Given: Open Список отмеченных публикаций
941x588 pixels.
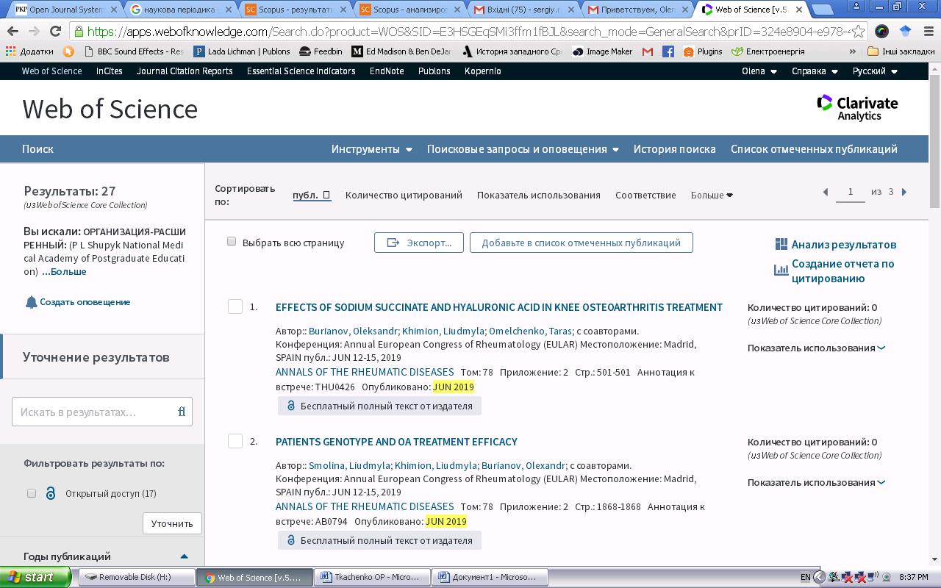Looking at the screenshot, I should (x=814, y=148).
